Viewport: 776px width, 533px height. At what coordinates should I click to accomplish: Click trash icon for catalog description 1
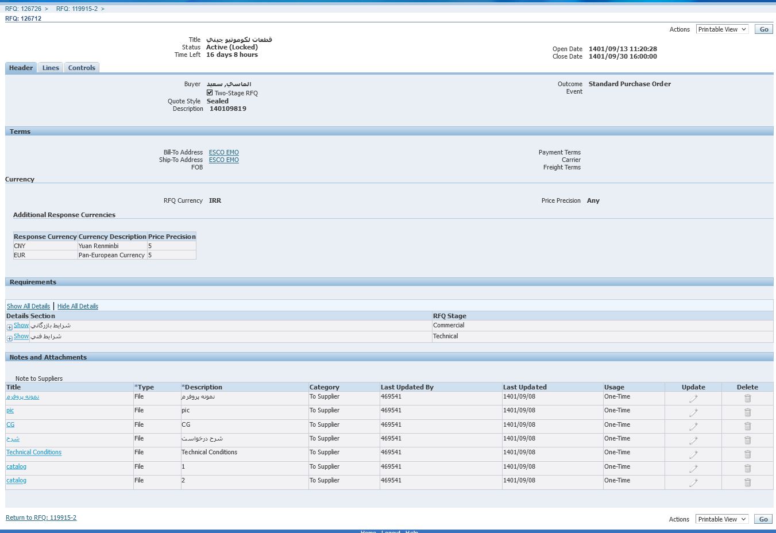[747, 469]
